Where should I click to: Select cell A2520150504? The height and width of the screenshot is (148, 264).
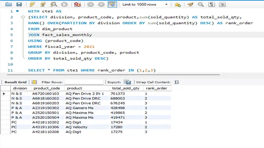point(45,118)
